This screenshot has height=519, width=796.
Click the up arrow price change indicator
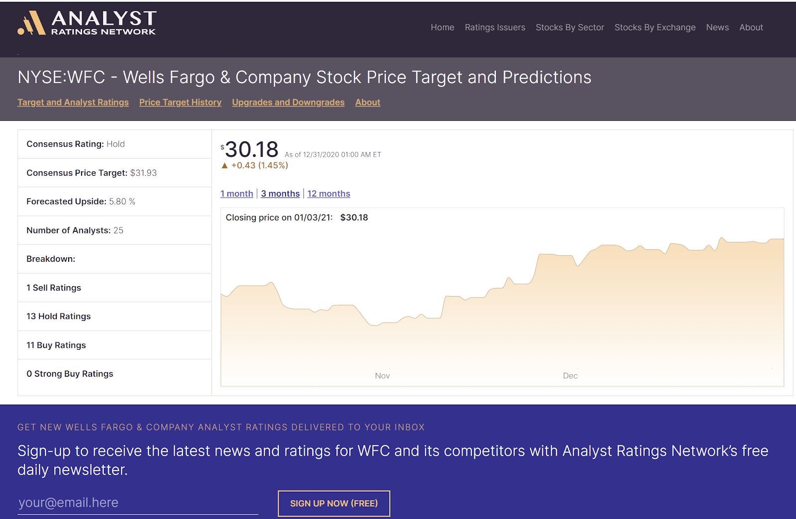click(x=225, y=166)
